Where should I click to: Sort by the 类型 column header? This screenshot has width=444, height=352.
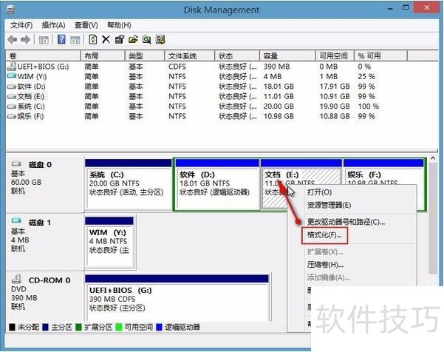[x=145, y=56]
